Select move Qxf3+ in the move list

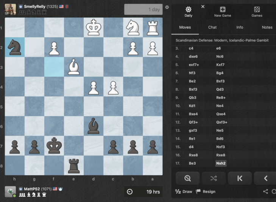(221, 122)
